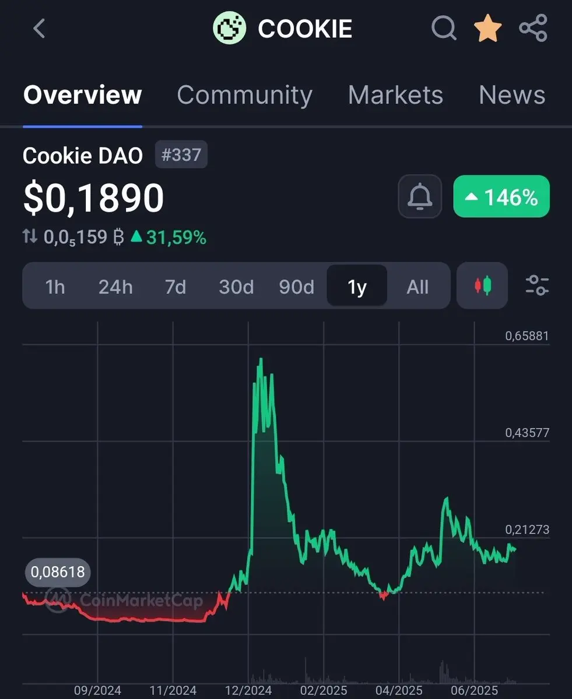Tap the 04/2025 date label
The height and width of the screenshot is (699, 572).
tap(399, 691)
